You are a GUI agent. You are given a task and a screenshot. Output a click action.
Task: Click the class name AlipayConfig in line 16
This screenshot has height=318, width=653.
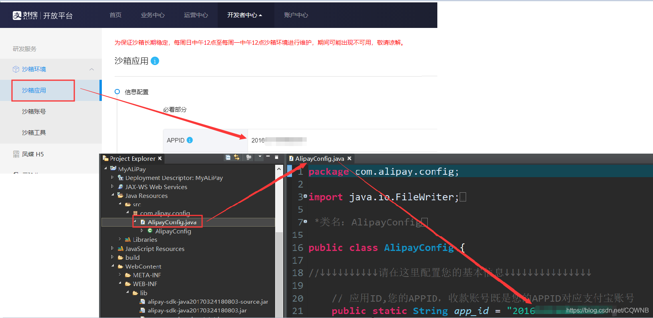419,248
